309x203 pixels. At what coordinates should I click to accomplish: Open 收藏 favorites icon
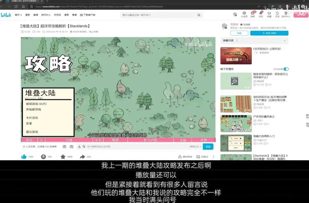coord(269,14)
